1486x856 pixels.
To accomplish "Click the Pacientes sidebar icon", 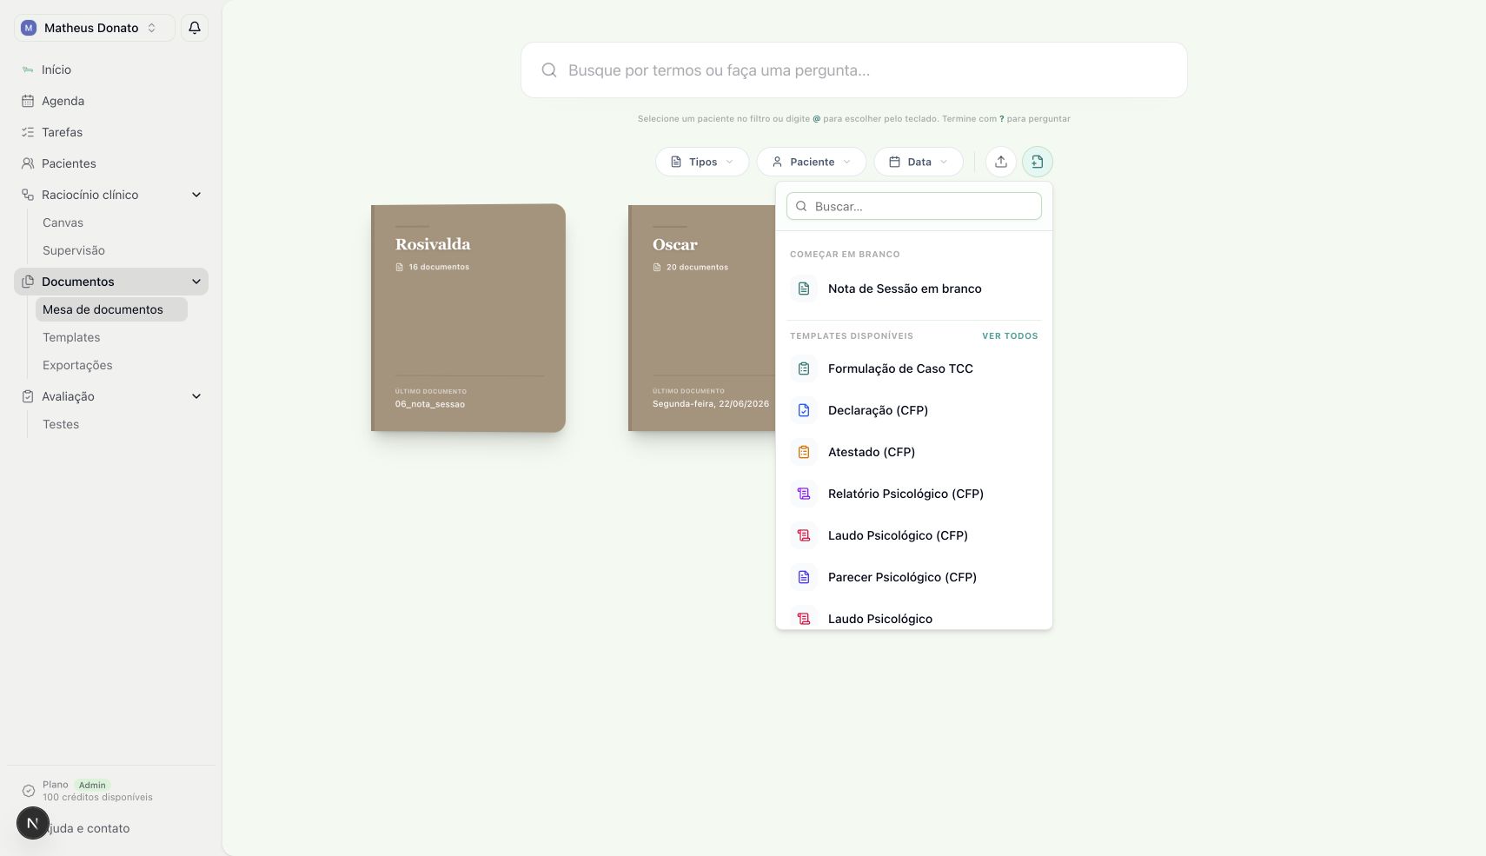I will pyautogui.click(x=28, y=163).
